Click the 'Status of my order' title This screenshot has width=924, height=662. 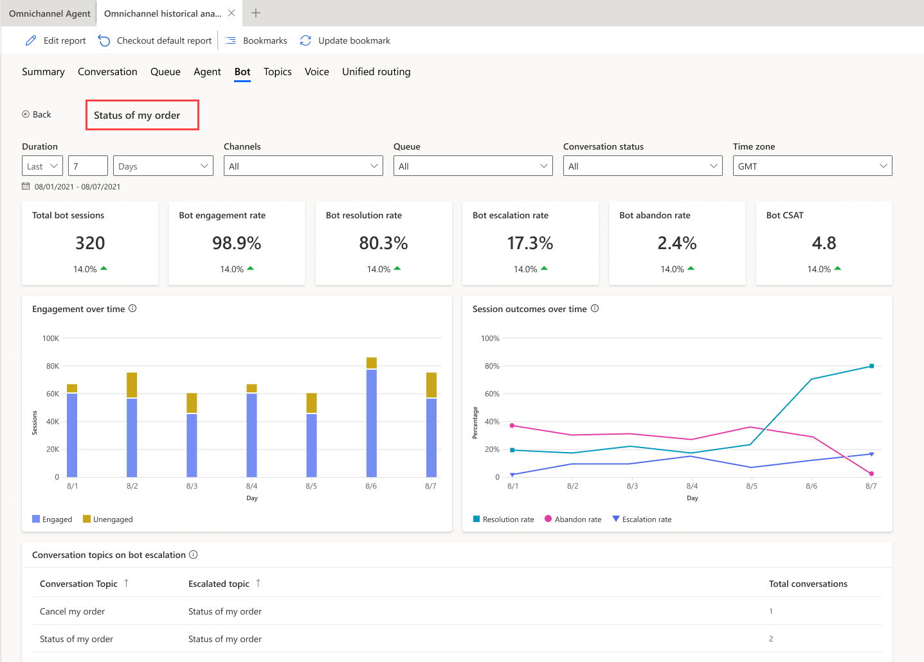pos(137,115)
